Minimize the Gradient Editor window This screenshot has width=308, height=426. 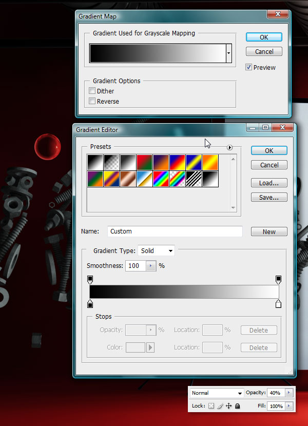pos(253,128)
